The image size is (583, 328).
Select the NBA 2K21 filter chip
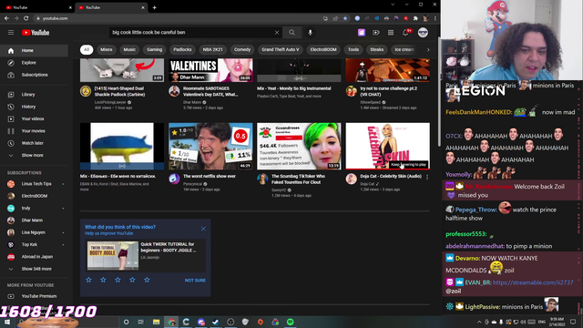[x=212, y=49]
